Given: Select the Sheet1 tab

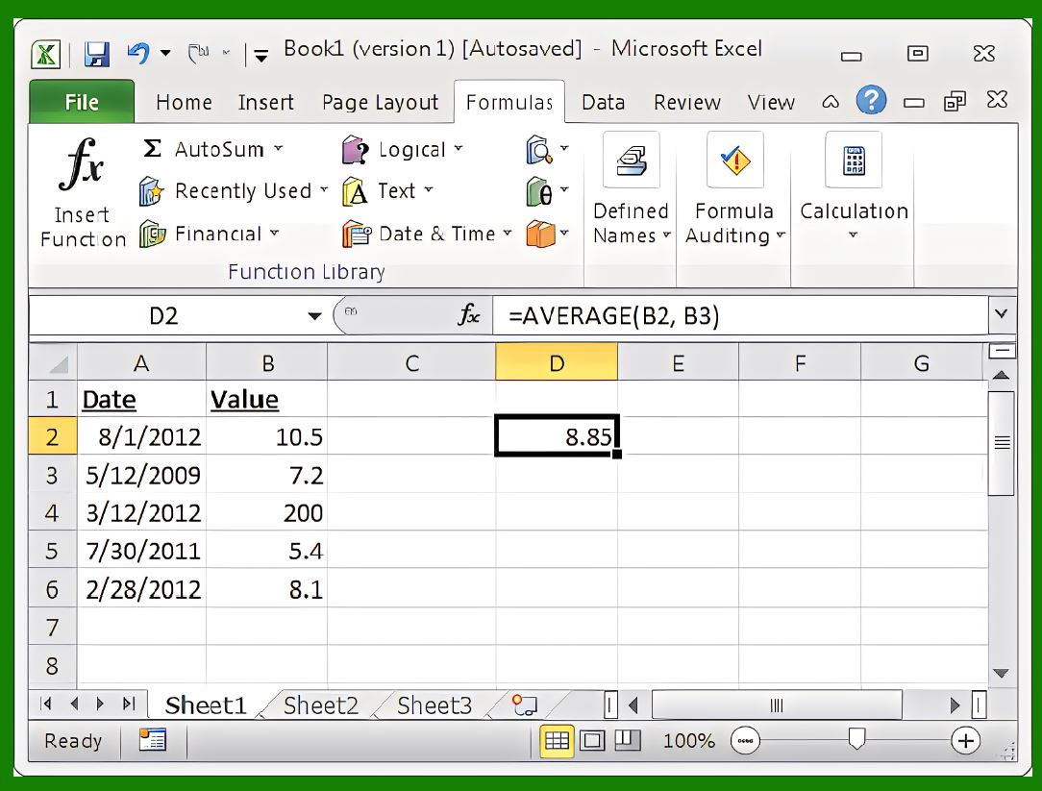Looking at the screenshot, I should (x=206, y=705).
